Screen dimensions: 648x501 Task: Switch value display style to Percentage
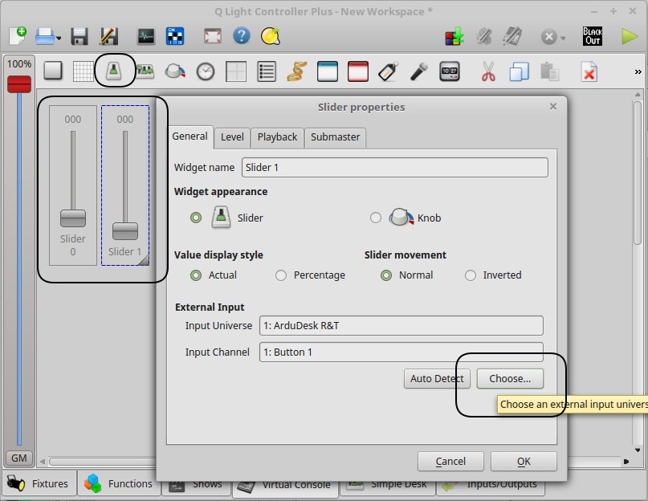281,275
